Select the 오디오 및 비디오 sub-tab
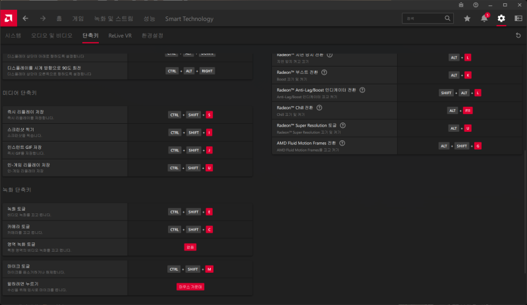 [x=52, y=36]
